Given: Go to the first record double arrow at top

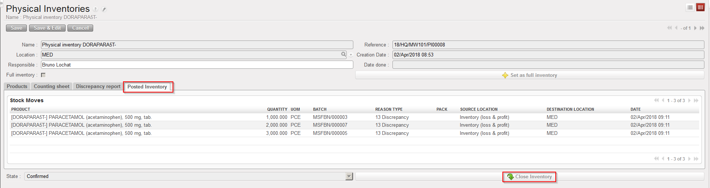Looking at the screenshot, I should [669, 28].
